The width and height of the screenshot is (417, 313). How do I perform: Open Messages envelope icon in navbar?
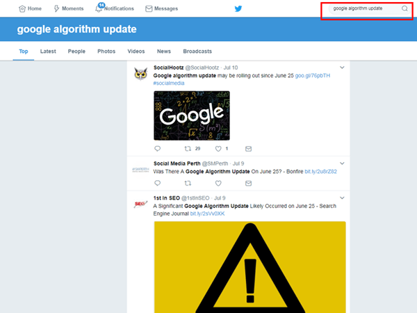click(x=149, y=9)
